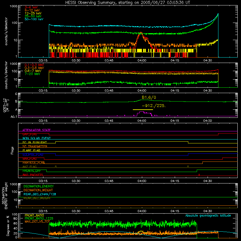The width and height of the screenshot is (241, 241).
Task: Click the 03:45 tick under the MeV plot
Action: [109, 91]
